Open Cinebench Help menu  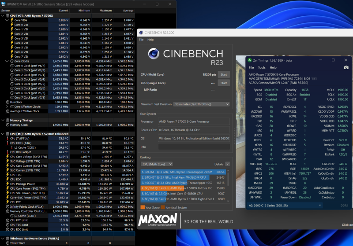150,40
